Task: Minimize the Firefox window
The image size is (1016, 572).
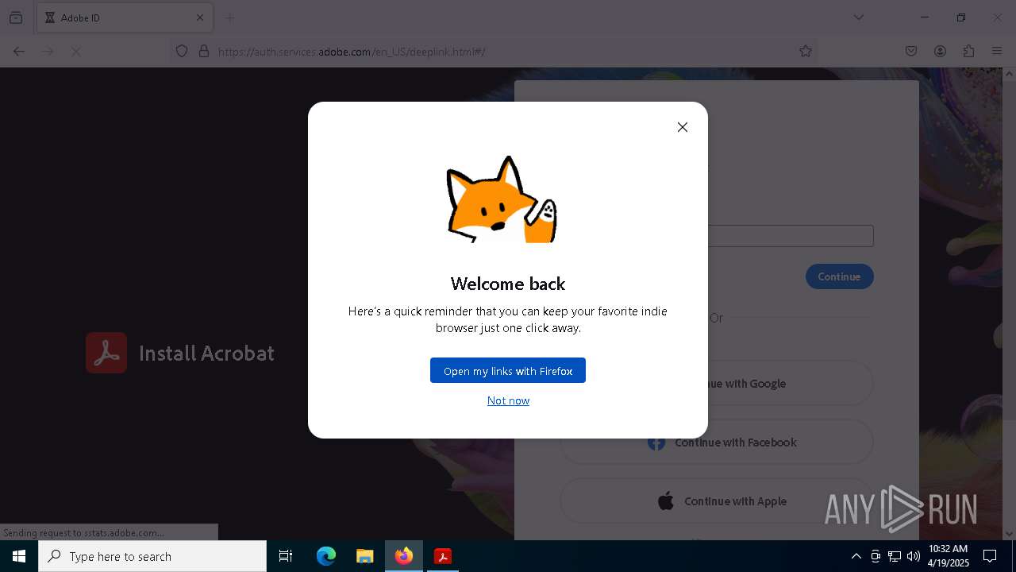Action: click(x=925, y=17)
